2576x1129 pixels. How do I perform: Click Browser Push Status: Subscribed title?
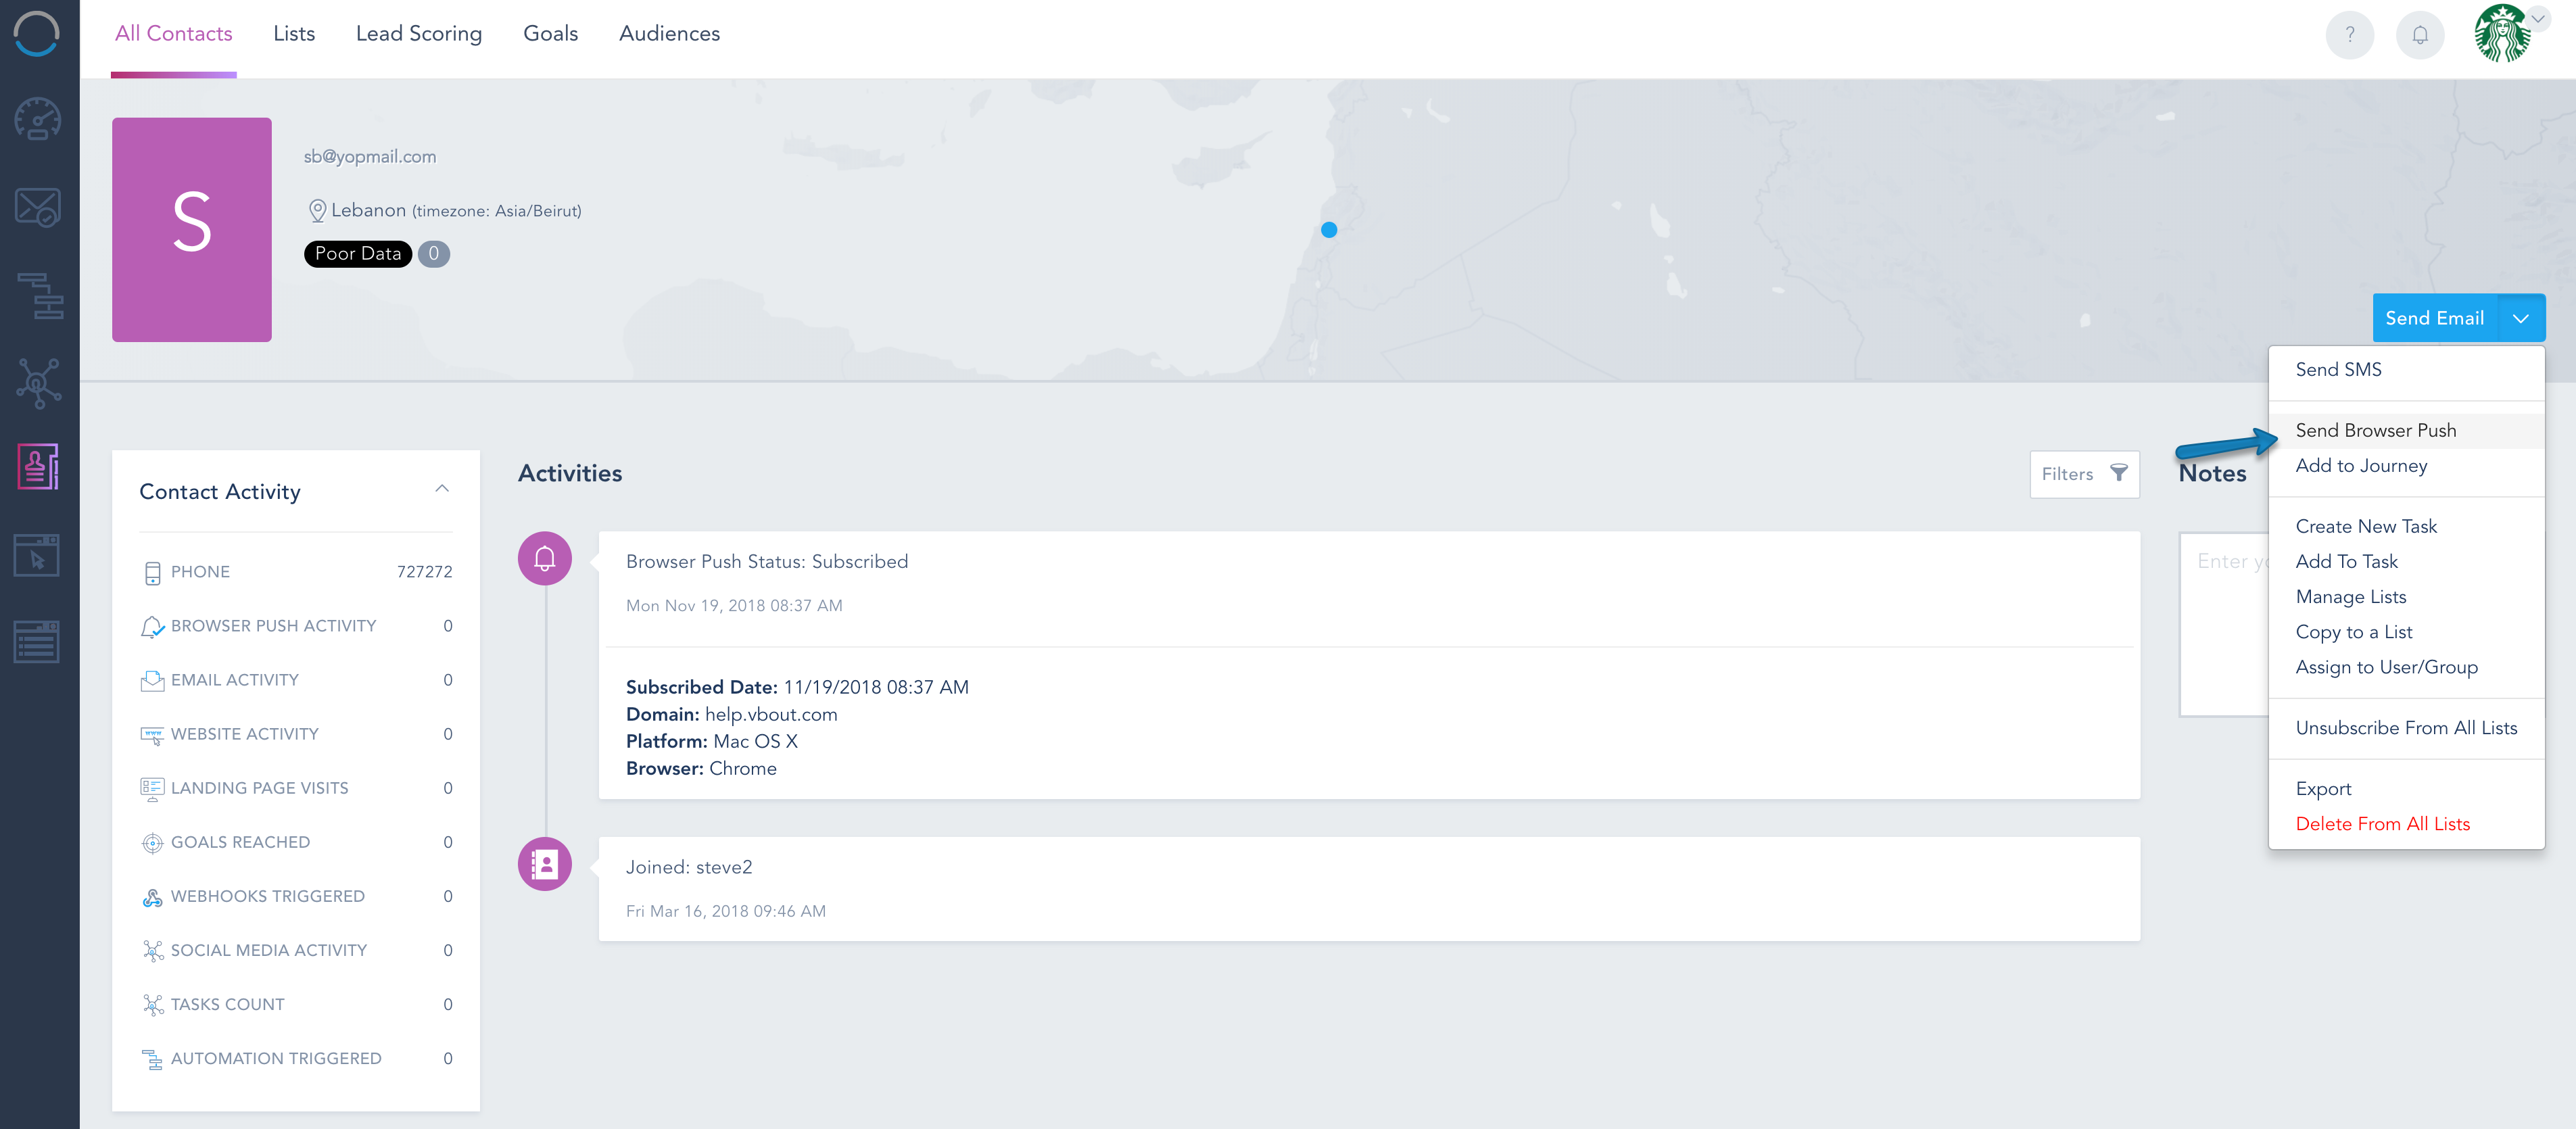pos(767,562)
